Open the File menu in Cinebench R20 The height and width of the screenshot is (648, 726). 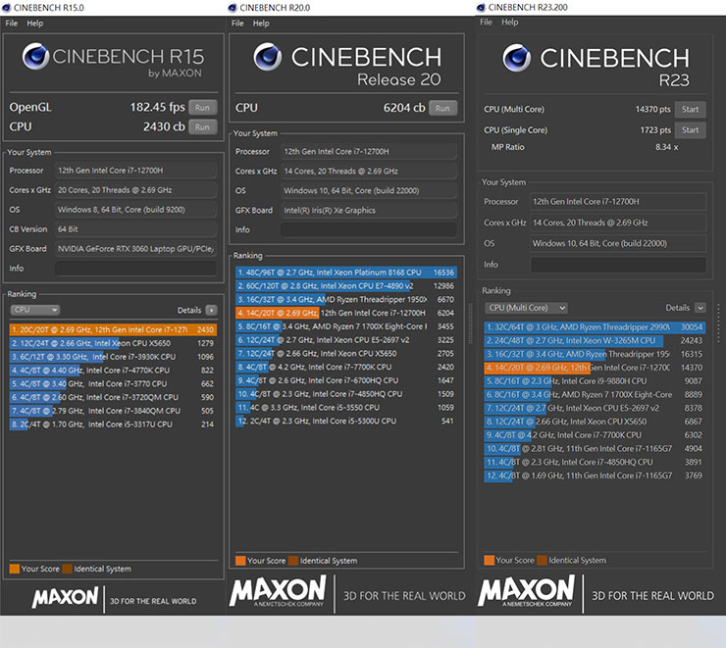pos(237,23)
